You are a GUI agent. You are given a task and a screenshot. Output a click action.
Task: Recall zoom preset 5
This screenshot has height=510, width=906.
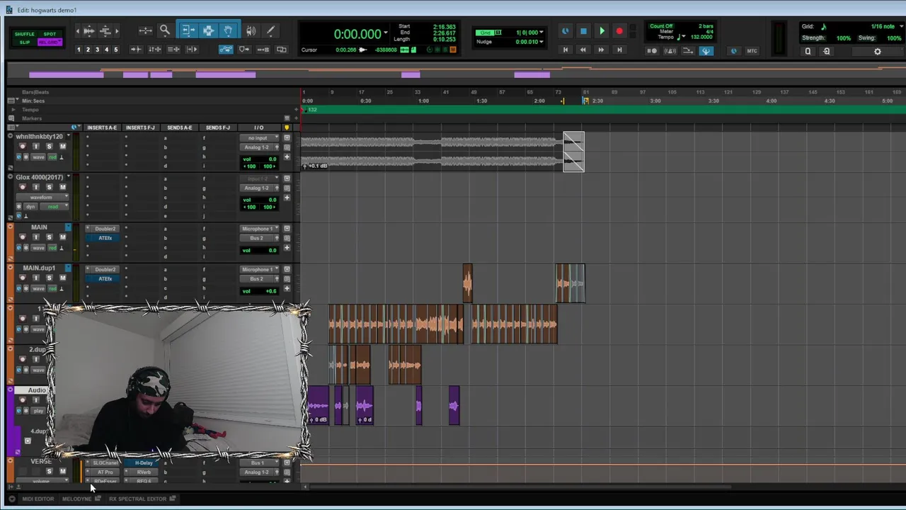click(x=116, y=50)
